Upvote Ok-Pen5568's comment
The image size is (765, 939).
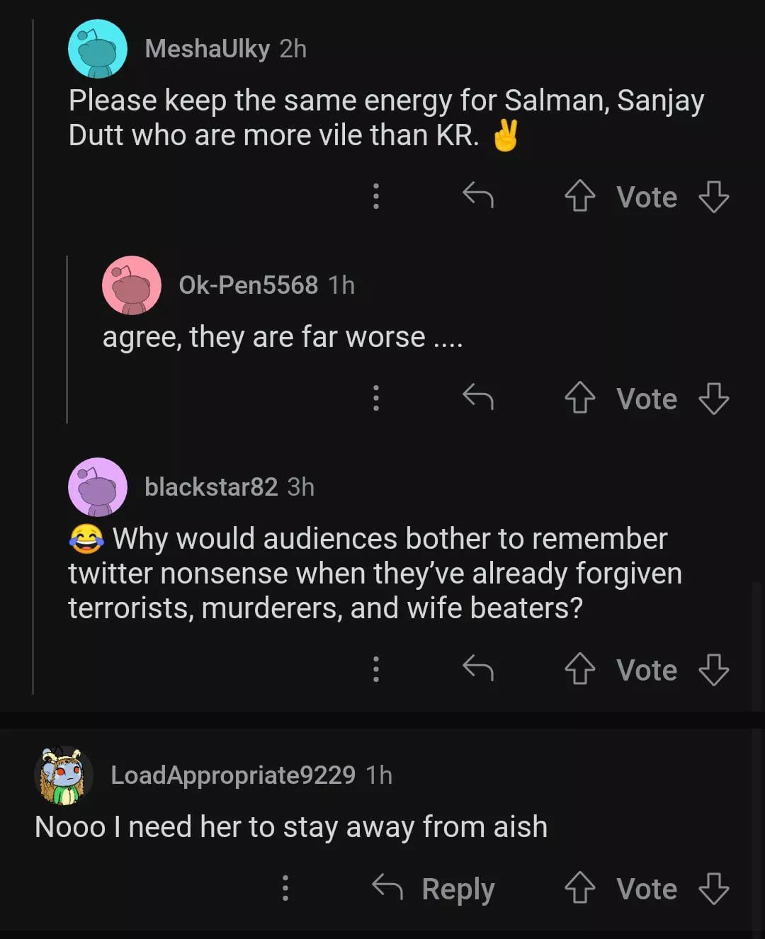click(x=579, y=398)
